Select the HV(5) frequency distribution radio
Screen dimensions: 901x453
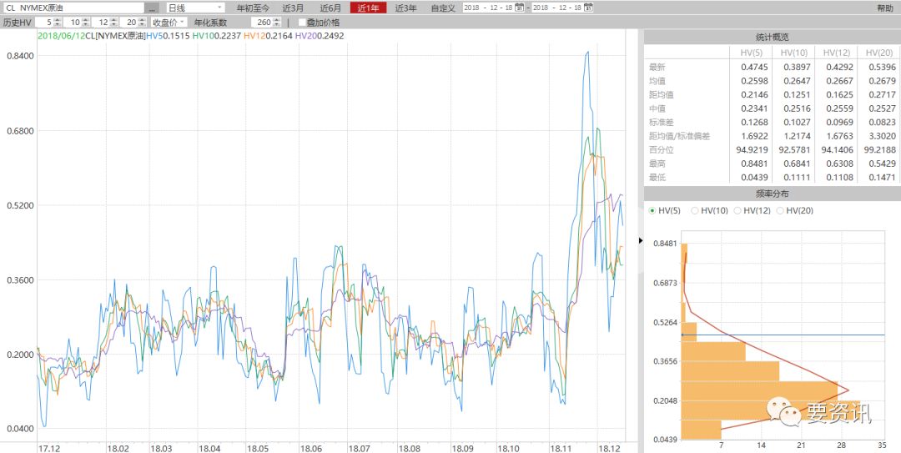tap(652, 211)
